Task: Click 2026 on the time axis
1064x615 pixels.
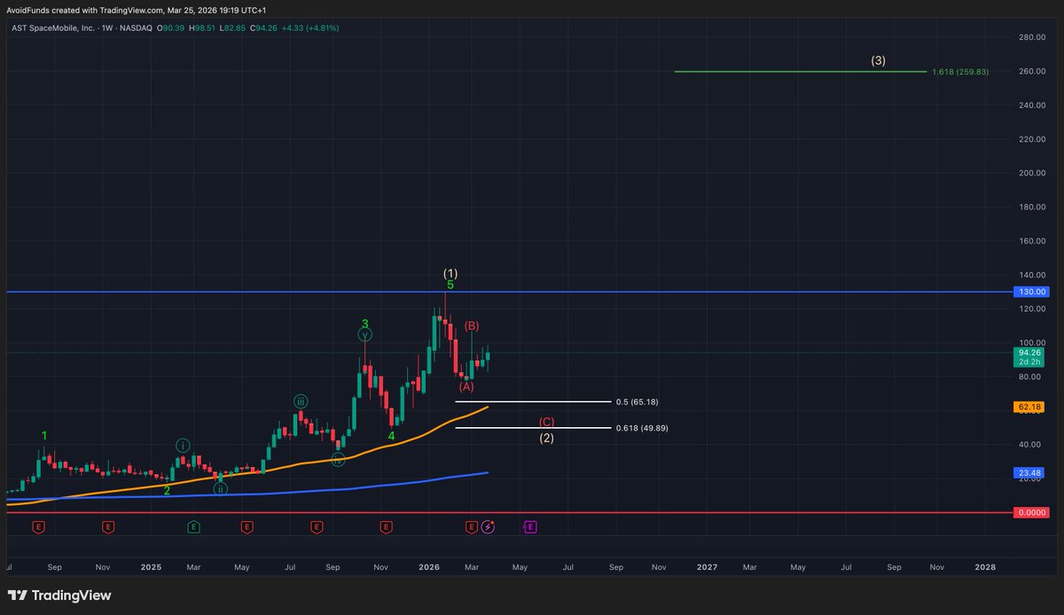Action: pos(429,566)
